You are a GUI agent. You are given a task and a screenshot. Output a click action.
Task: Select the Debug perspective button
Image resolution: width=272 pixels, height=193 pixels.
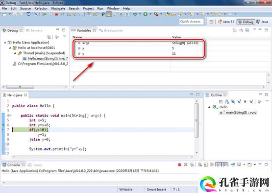[x=246, y=22]
